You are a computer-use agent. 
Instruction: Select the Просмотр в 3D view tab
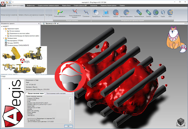pos(51,24)
